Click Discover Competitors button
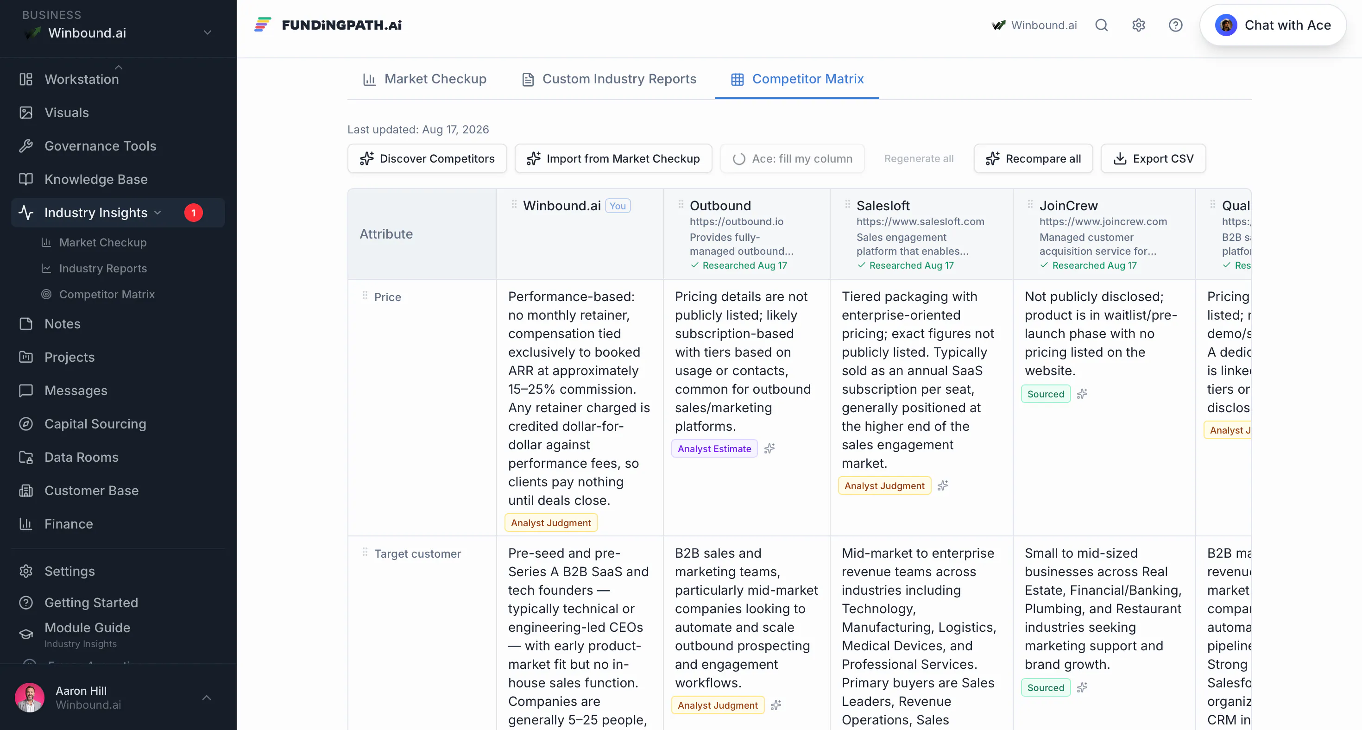This screenshot has width=1362, height=730. click(427, 158)
